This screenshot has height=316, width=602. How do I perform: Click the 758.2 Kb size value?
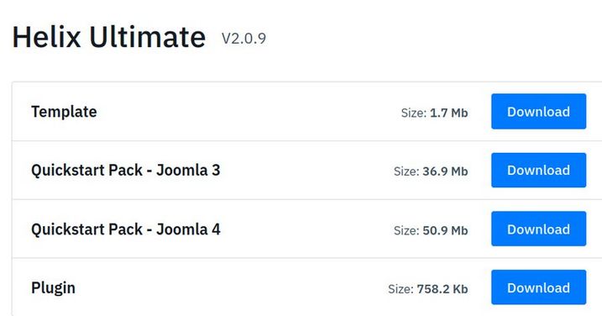[x=442, y=289]
